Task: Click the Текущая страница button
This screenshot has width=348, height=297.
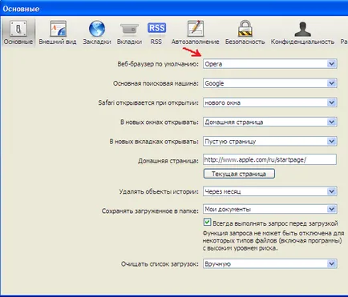Action: pos(239,174)
